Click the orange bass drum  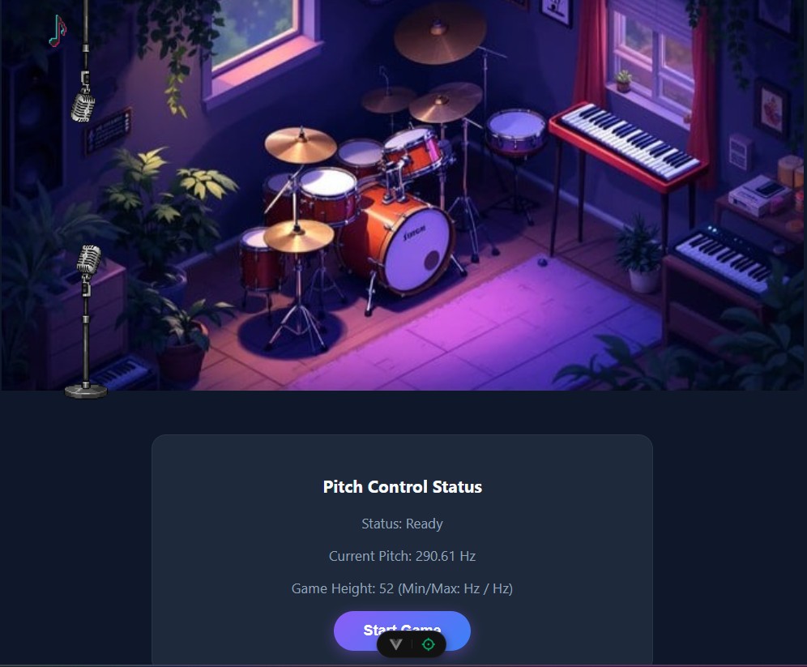(x=397, y=239)
